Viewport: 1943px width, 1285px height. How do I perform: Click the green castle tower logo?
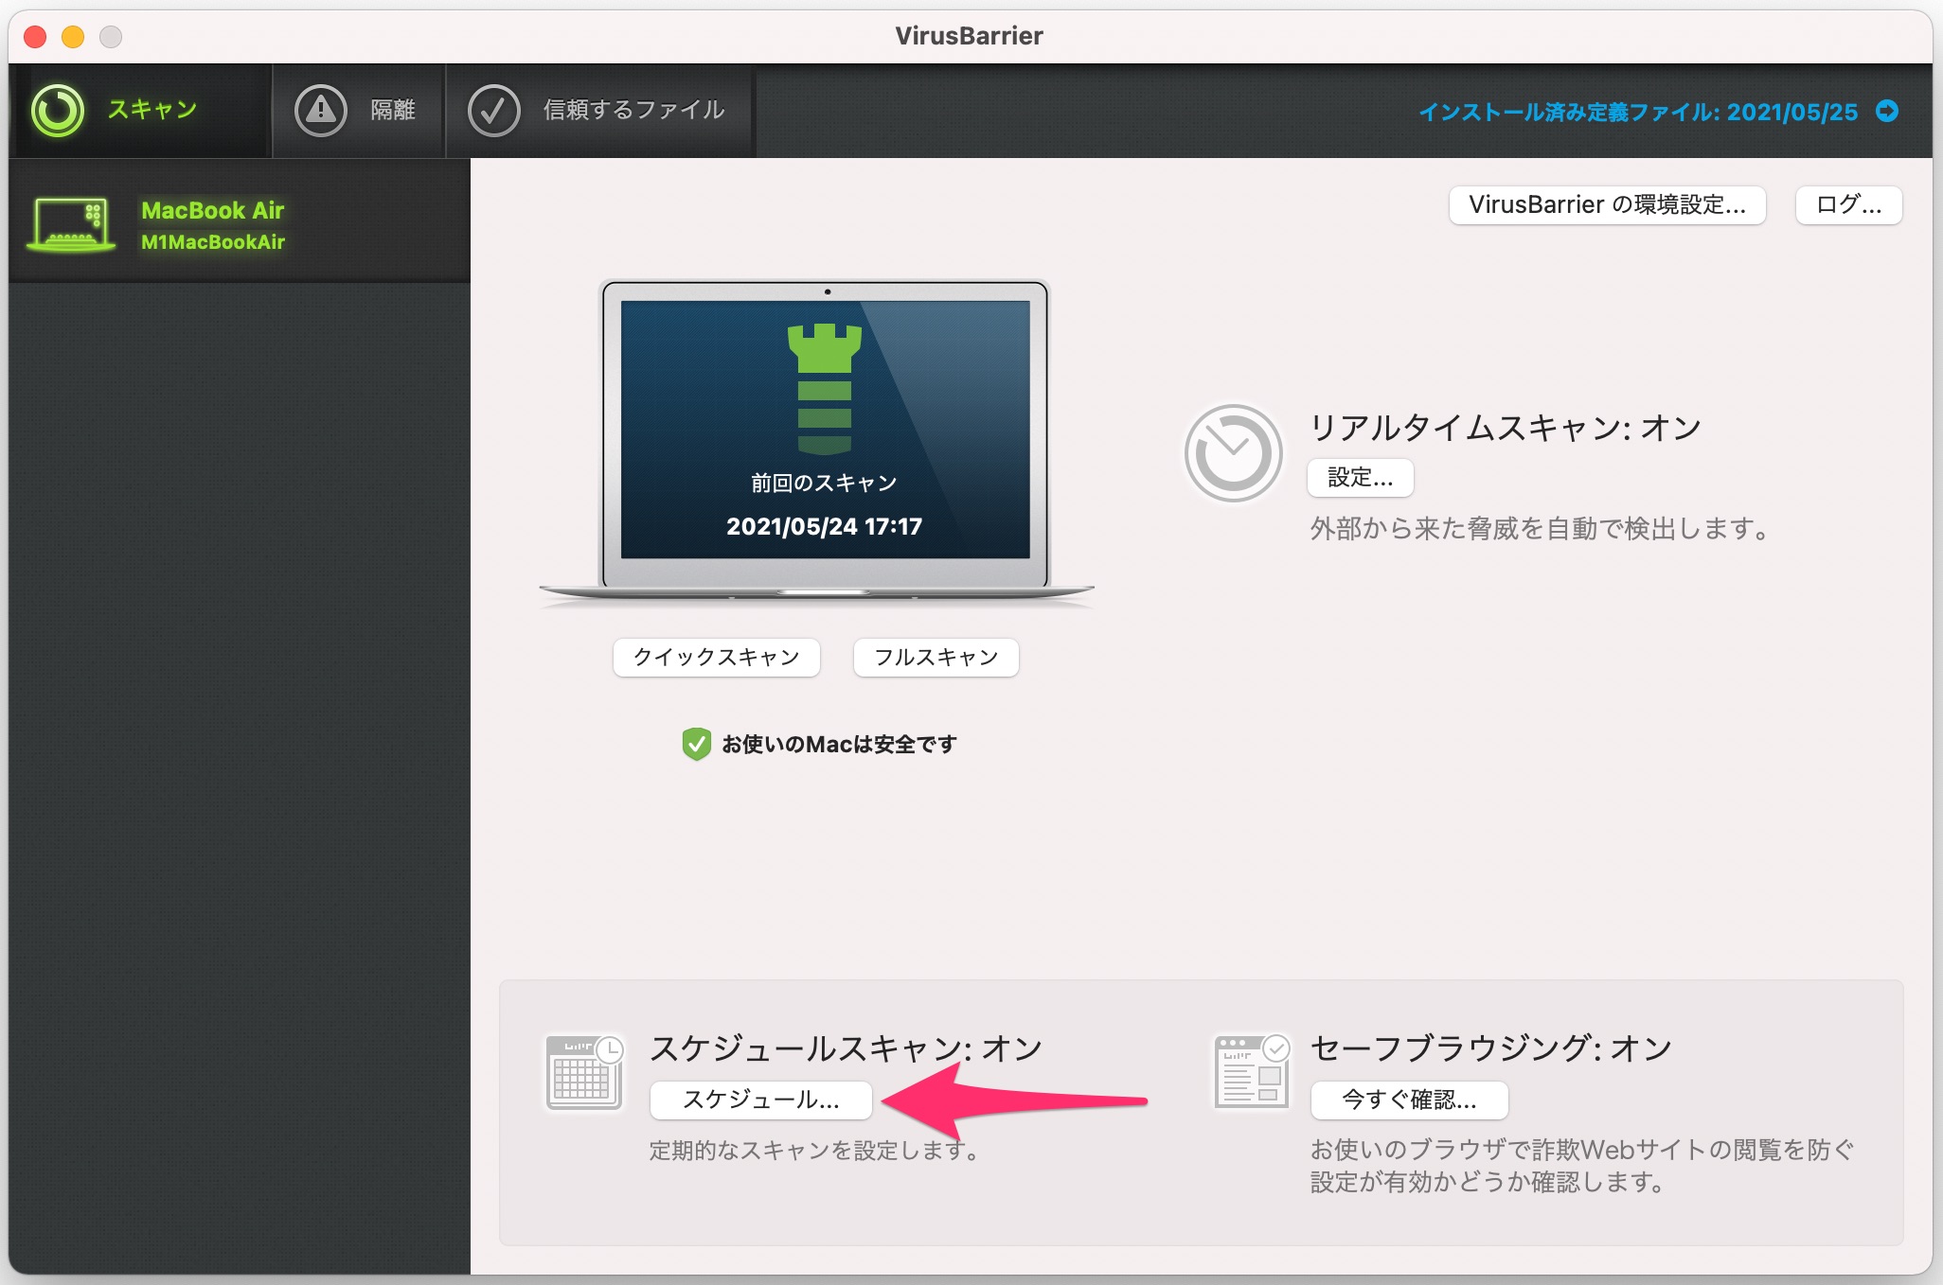(x=825, y=389)
